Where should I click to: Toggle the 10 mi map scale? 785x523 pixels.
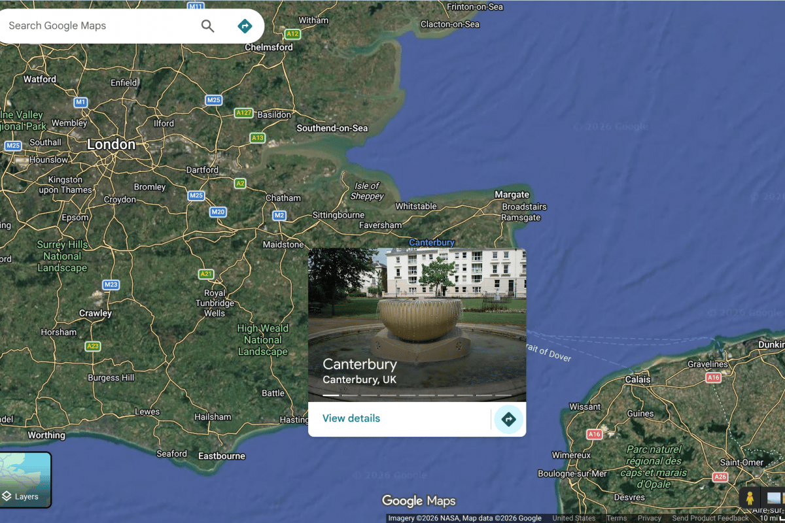click(x=768, y=518)
